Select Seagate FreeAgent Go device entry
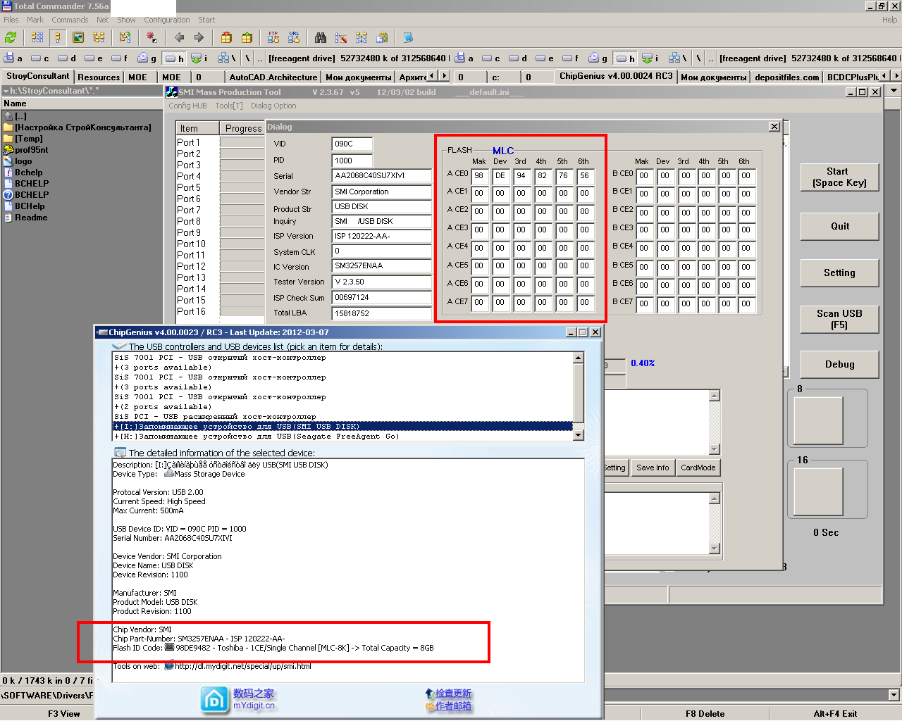The width and height of the screenshot is (902, 721). 257,437
